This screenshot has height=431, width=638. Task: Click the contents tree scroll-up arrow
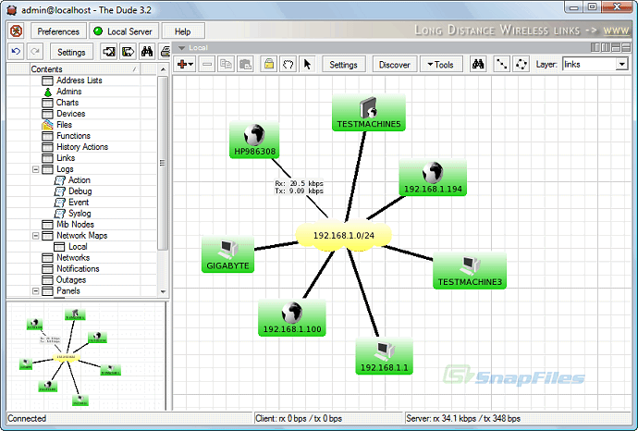(x=163, y=69)
